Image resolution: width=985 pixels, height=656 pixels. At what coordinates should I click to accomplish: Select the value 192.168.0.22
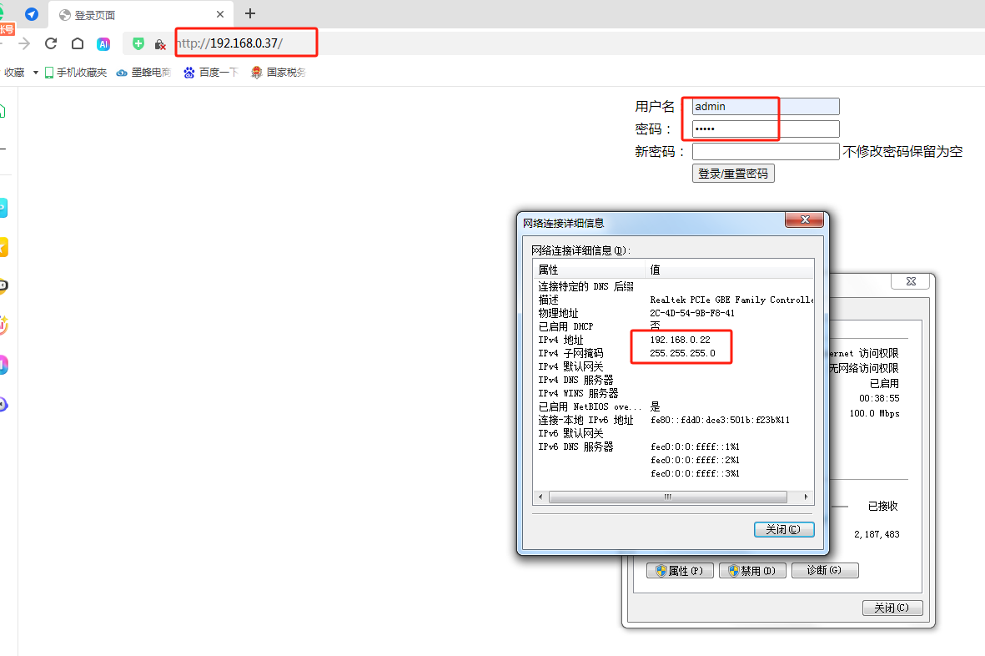(681, 340)
